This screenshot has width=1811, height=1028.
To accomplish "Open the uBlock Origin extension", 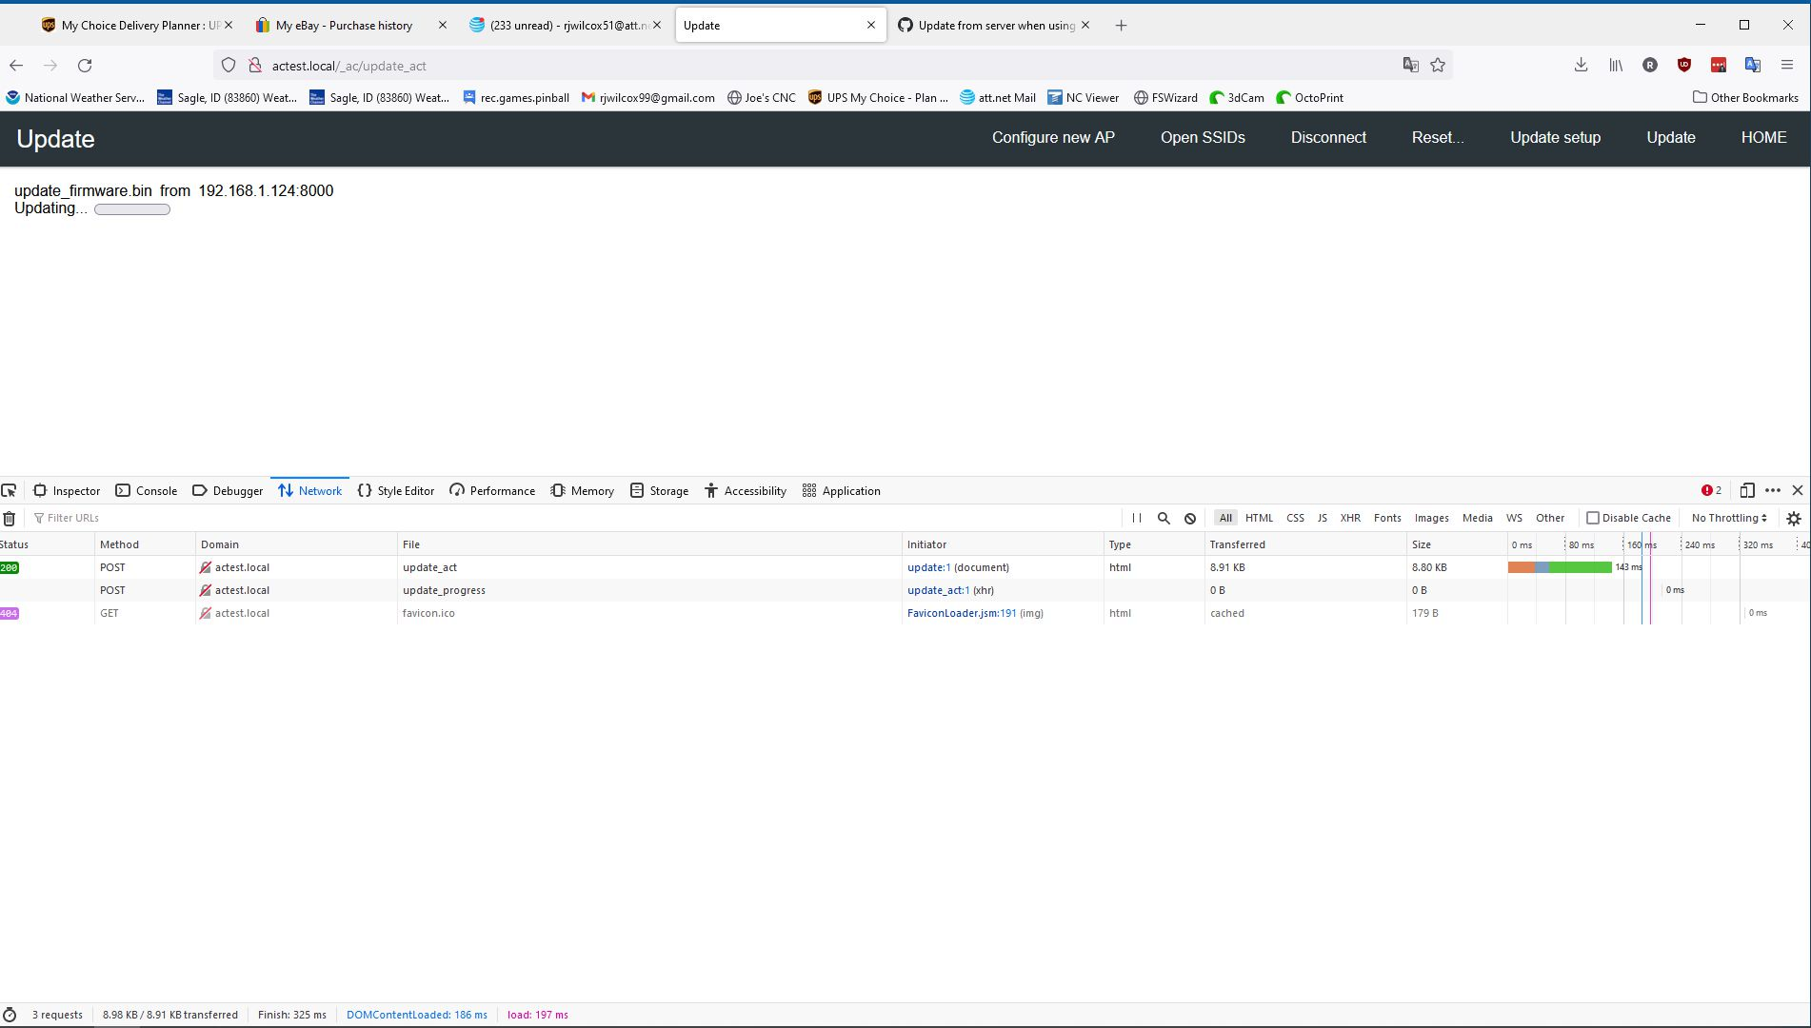I will point(1684,65).
